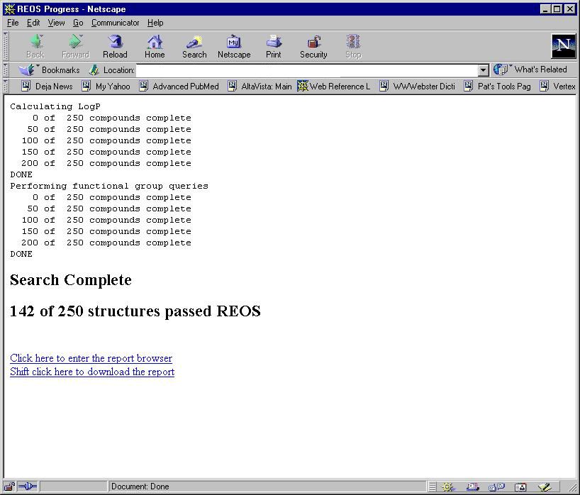Collapse the personal toolbar grip handle
The width and height of the screenshot is (580, 495).
[6, 87]
